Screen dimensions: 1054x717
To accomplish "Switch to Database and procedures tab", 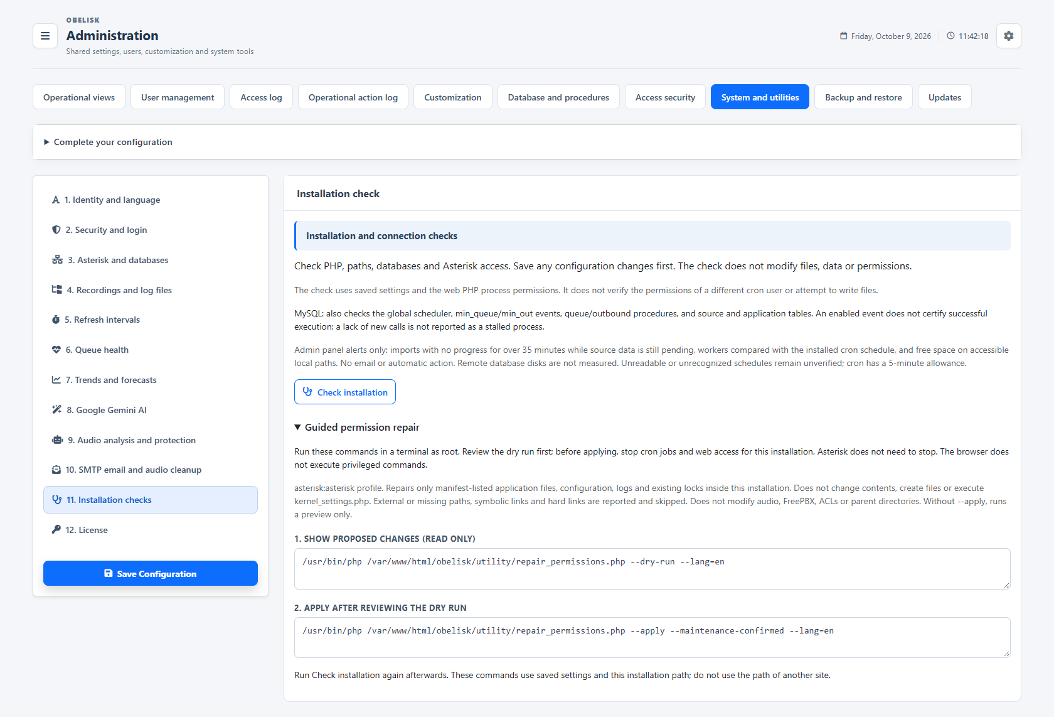I will (x=558, y=97).
